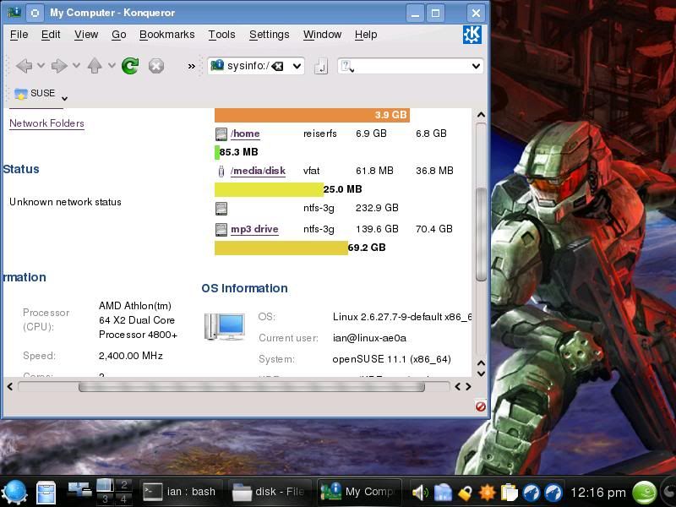The height and width of the screenshot is (507, 676).
Task: Open the Help menu
Action: pos(366,35)
